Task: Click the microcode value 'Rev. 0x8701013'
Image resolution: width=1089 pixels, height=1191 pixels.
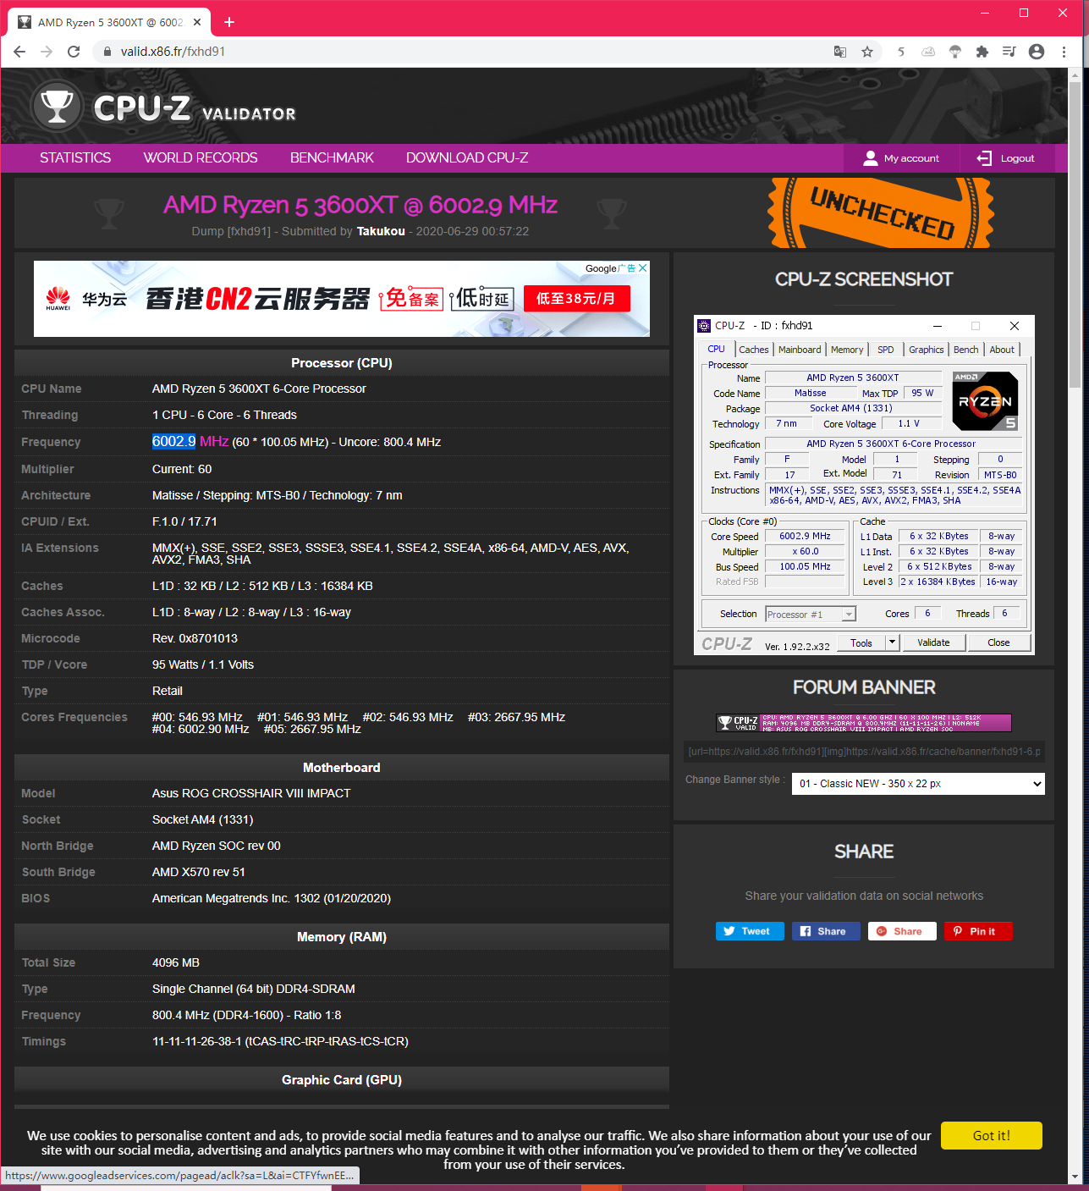Action: (x=195, y=638)
